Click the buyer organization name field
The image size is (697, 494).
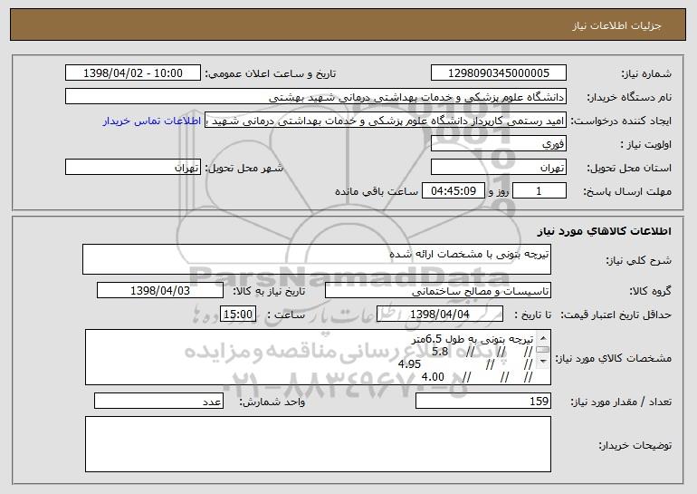point(316,96)
